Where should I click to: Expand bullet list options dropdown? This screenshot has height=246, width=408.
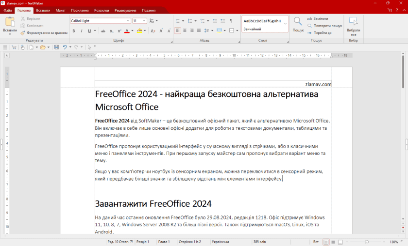point(183,21)
